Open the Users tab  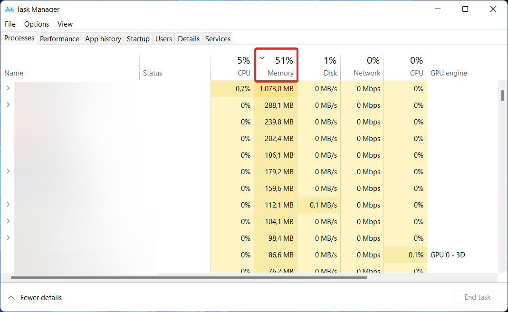pyautogui.click(x=163, y=38)
